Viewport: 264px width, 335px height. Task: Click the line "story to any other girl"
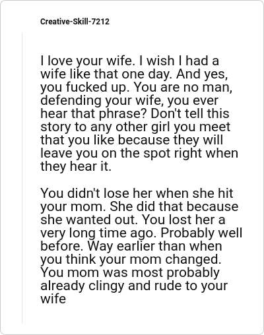135,127
